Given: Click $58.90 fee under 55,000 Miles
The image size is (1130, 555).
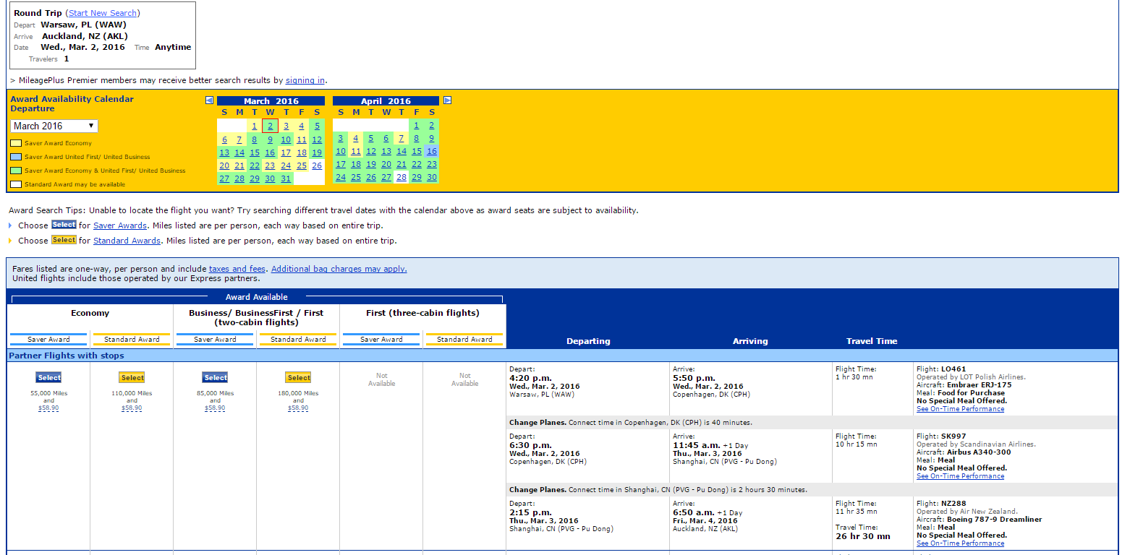Looking at the screenshot, I should click(48, 408).
